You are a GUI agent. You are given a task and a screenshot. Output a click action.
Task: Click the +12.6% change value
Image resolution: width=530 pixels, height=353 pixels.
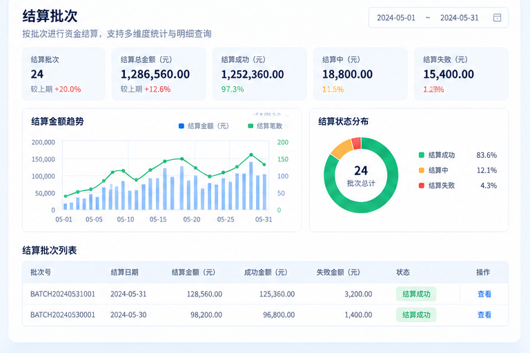pos(157,89)
